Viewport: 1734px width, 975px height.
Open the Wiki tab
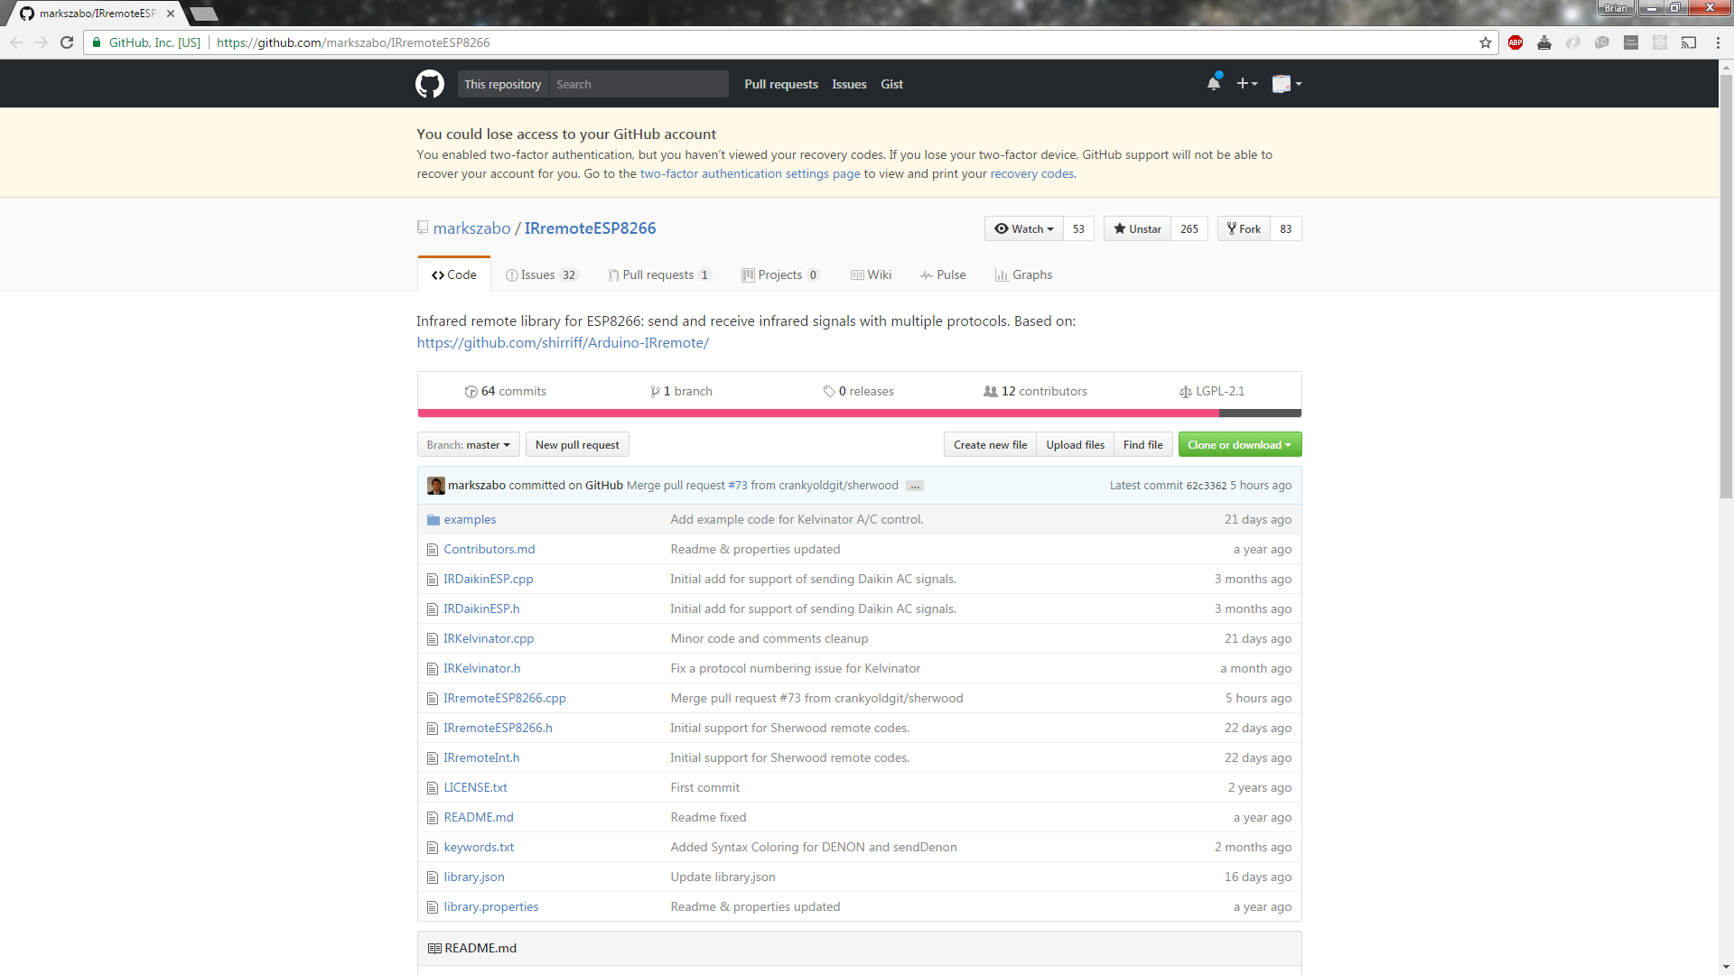tap(871, 275)
